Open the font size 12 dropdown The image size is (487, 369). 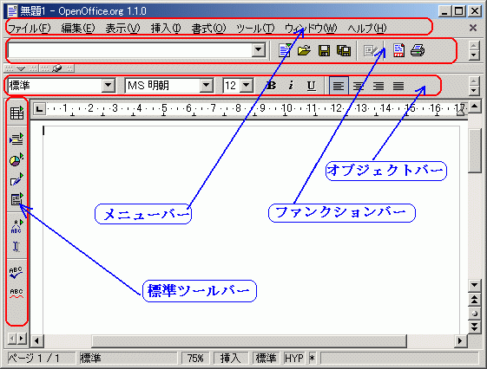pyautogui.click(x=247, y=85)
